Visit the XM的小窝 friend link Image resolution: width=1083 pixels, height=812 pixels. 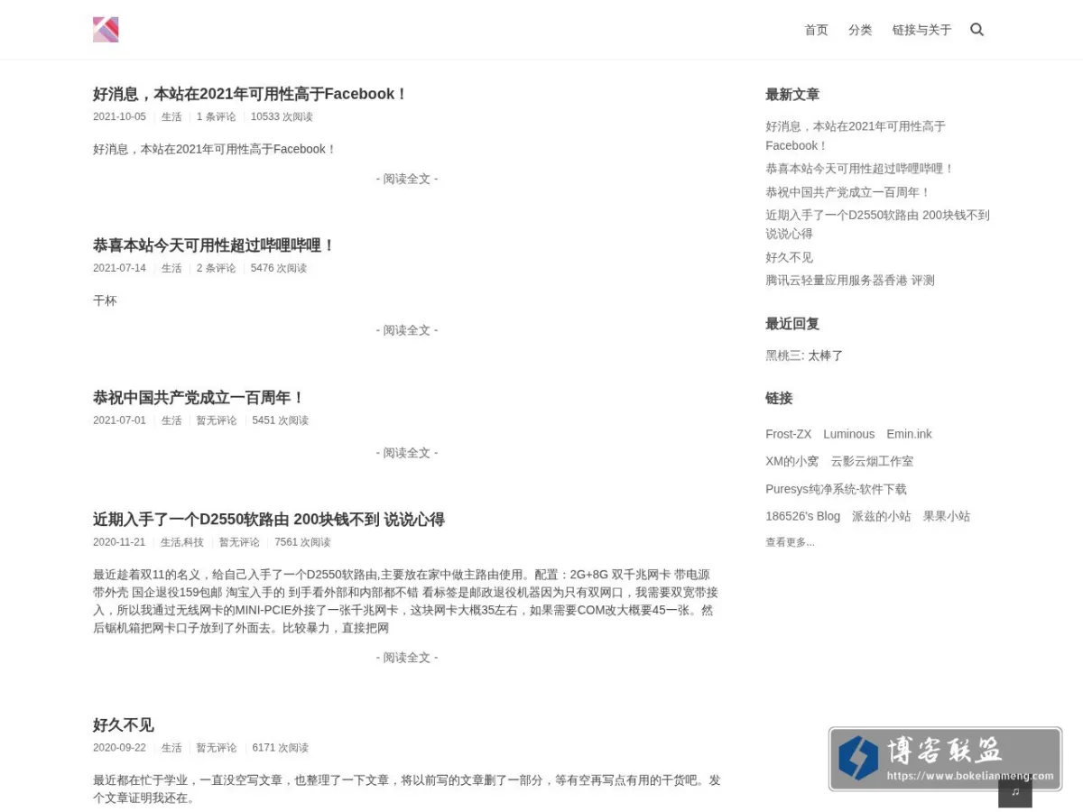click(791, 461)
